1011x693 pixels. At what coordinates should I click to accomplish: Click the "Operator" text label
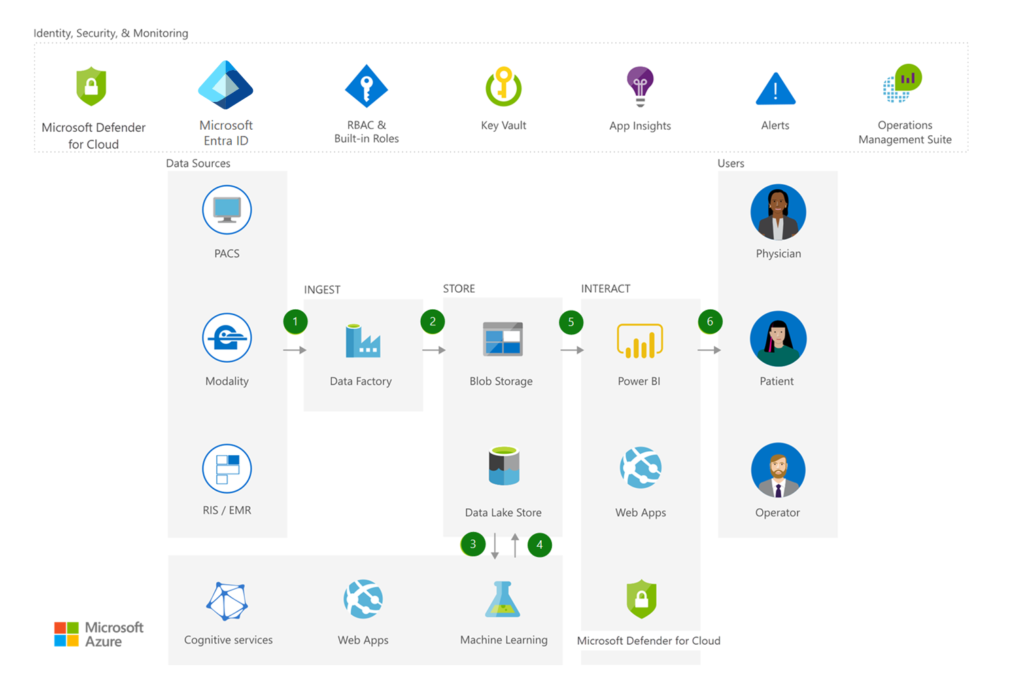778,513
